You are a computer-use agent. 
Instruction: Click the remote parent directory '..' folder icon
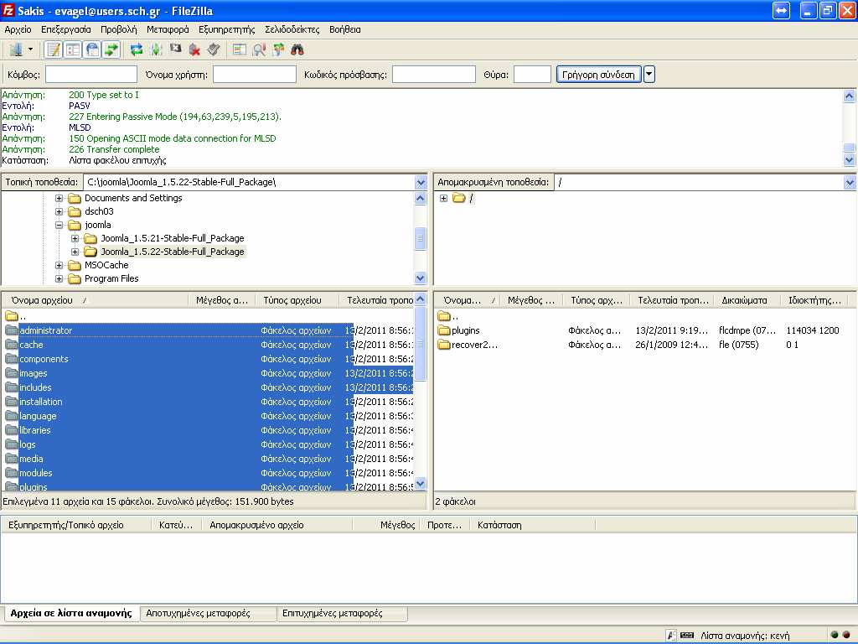(x=444, y=316)
